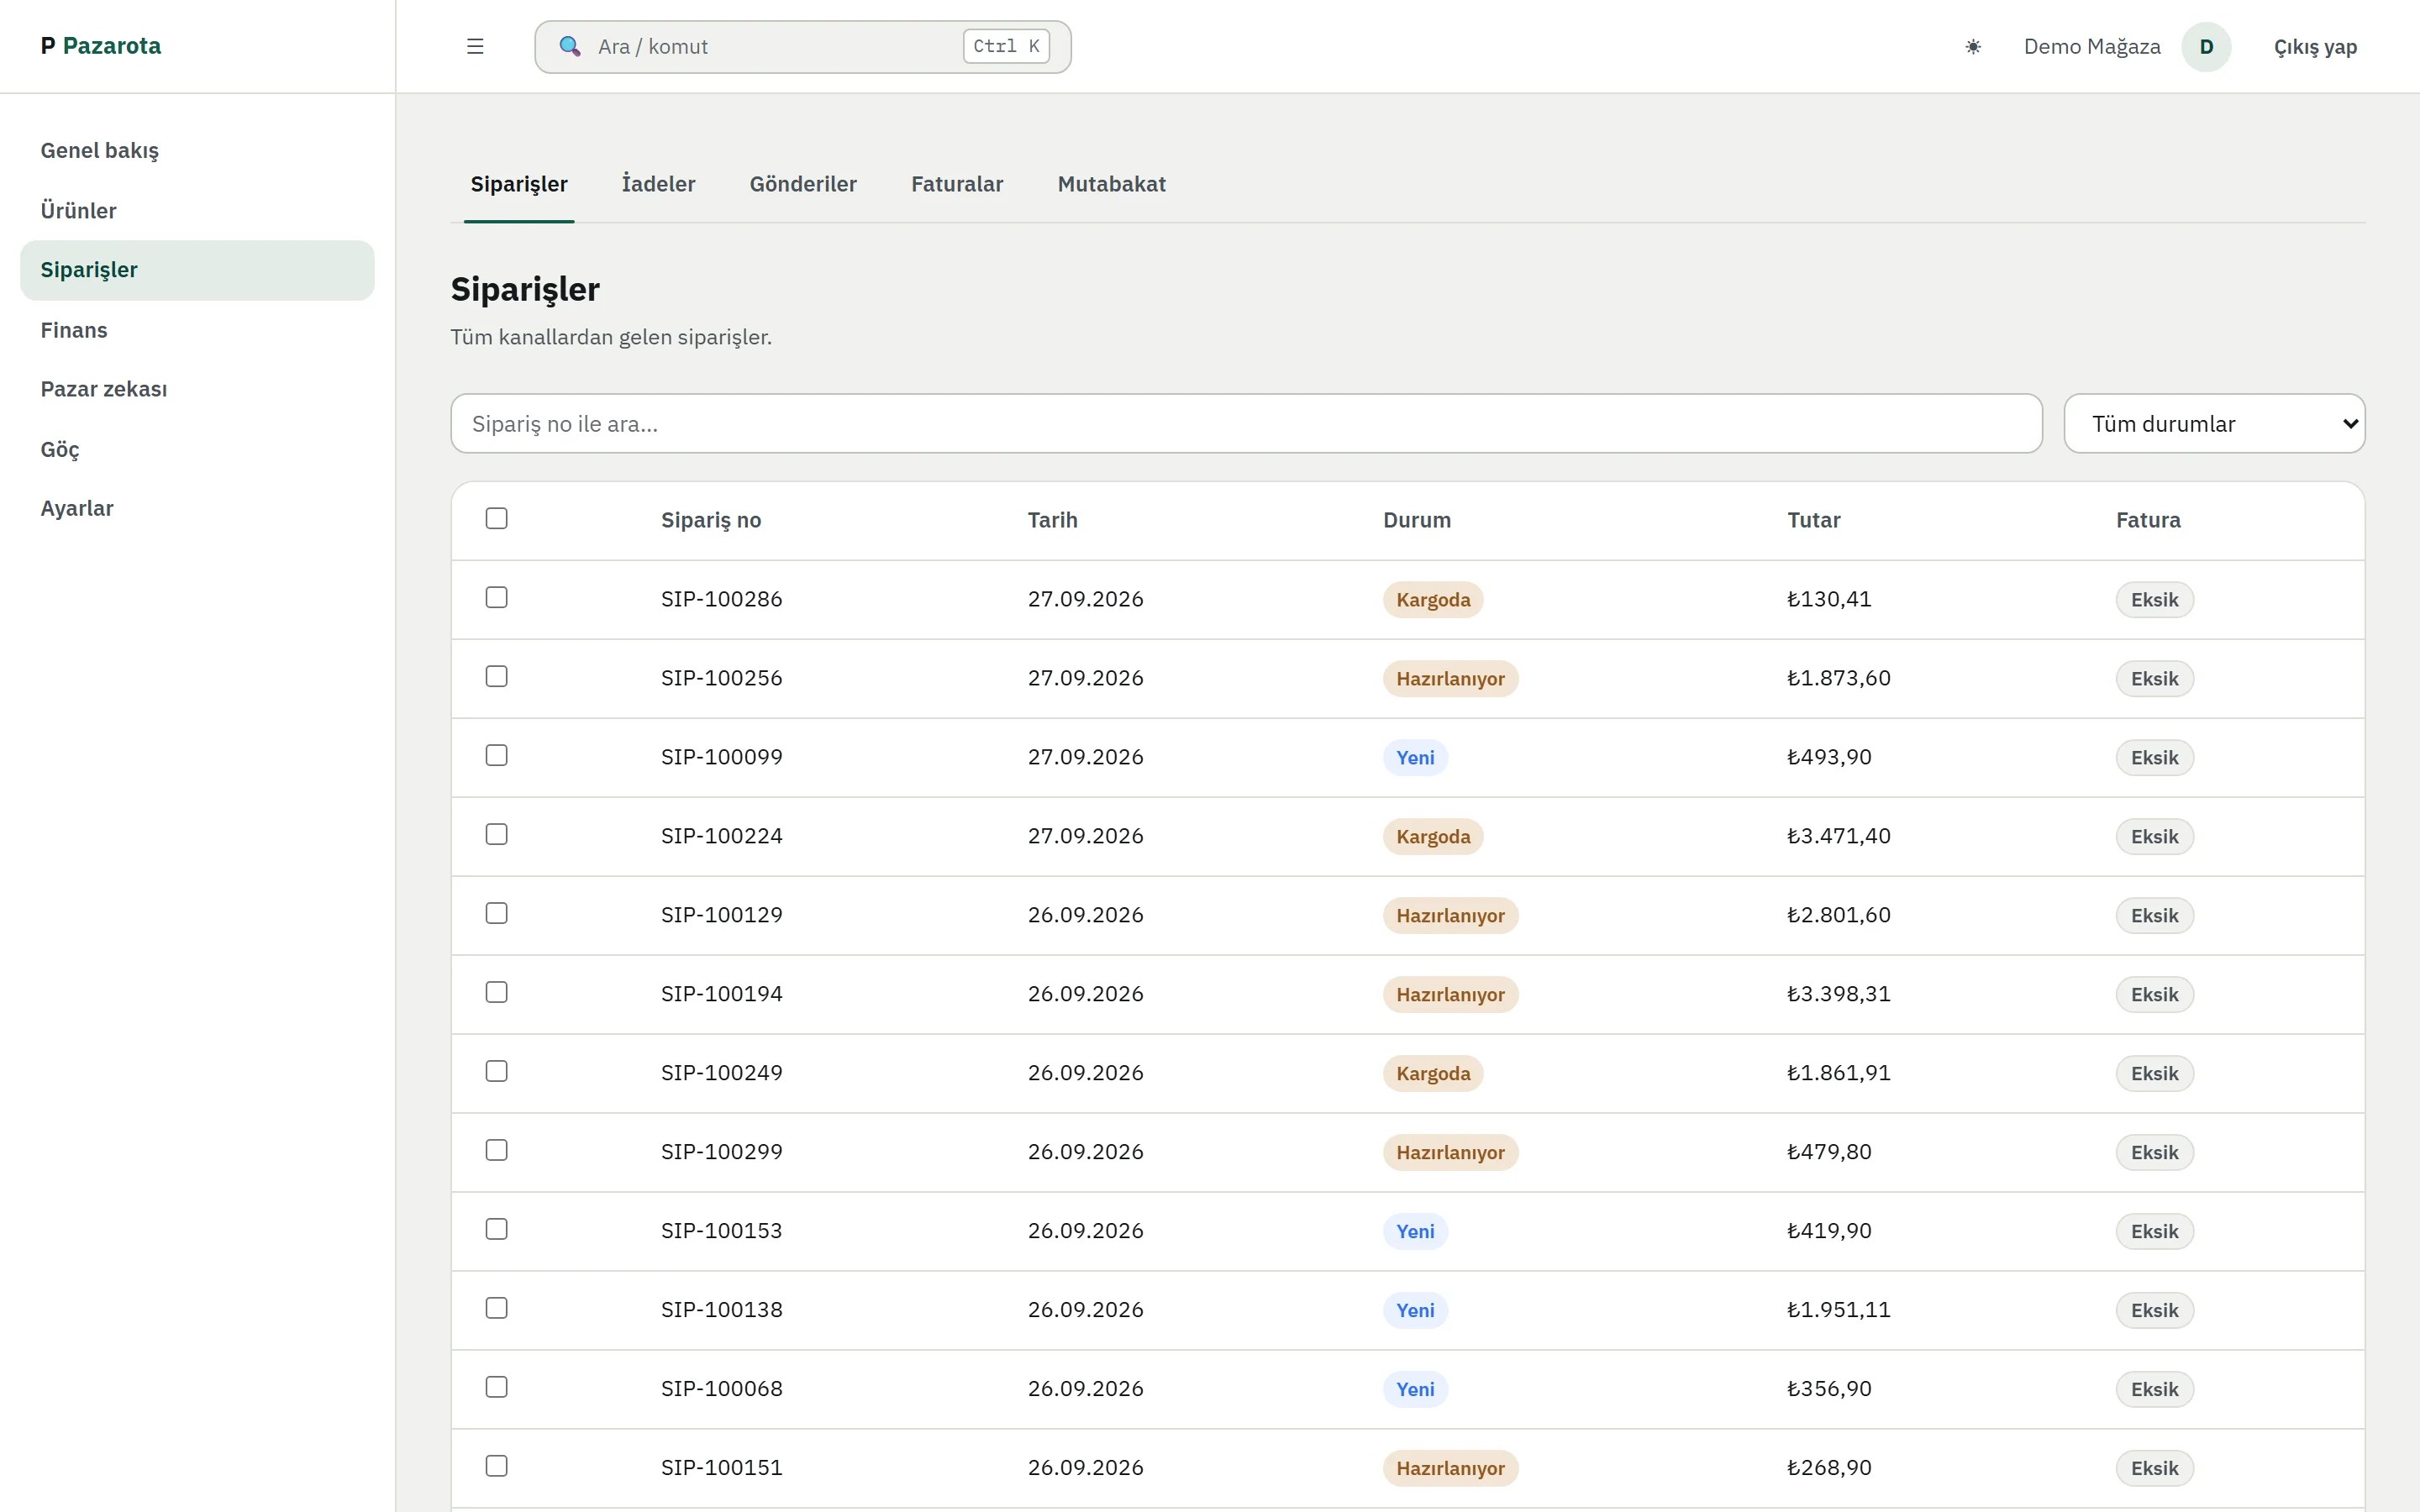The width and height of the screenshot is (2420, 1512).
Task: Click the Pazarota logo
Action: [x=101, y=46]
